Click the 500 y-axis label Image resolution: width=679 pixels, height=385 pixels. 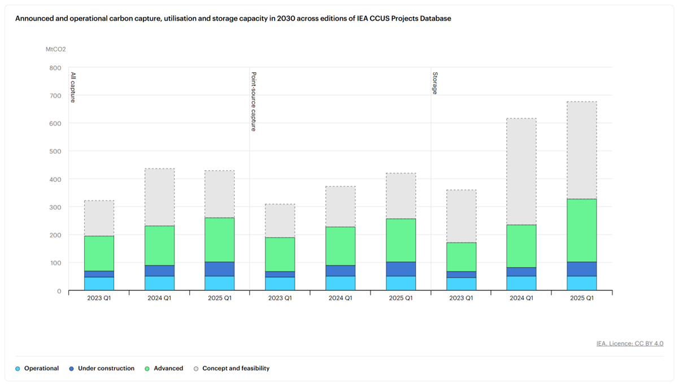pyautogui.click(x=55, y=152)
